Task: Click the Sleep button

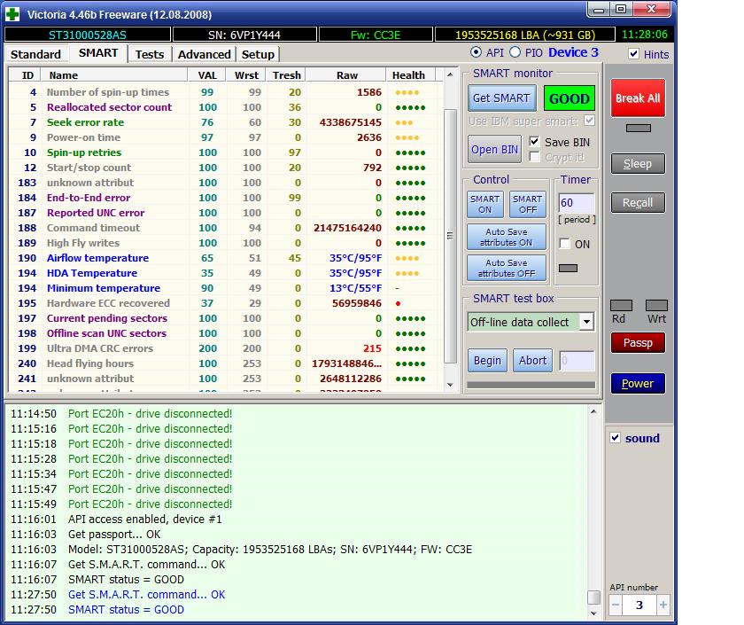Action: coord(638,164)
